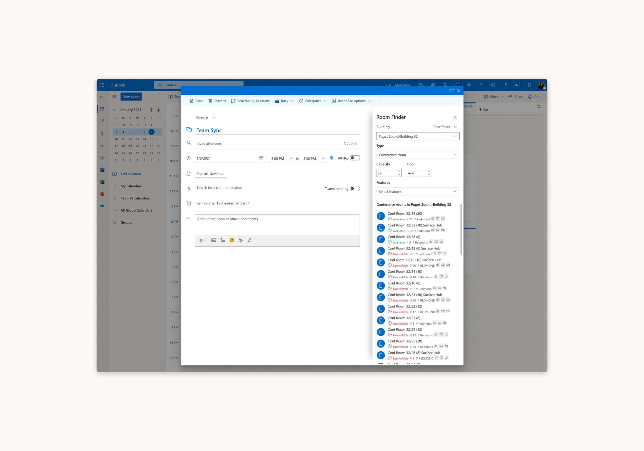Open the Outlook app launcher grid
Image resolution: width=644 pixels, height=451 pixels.
[x=102, y=85]
